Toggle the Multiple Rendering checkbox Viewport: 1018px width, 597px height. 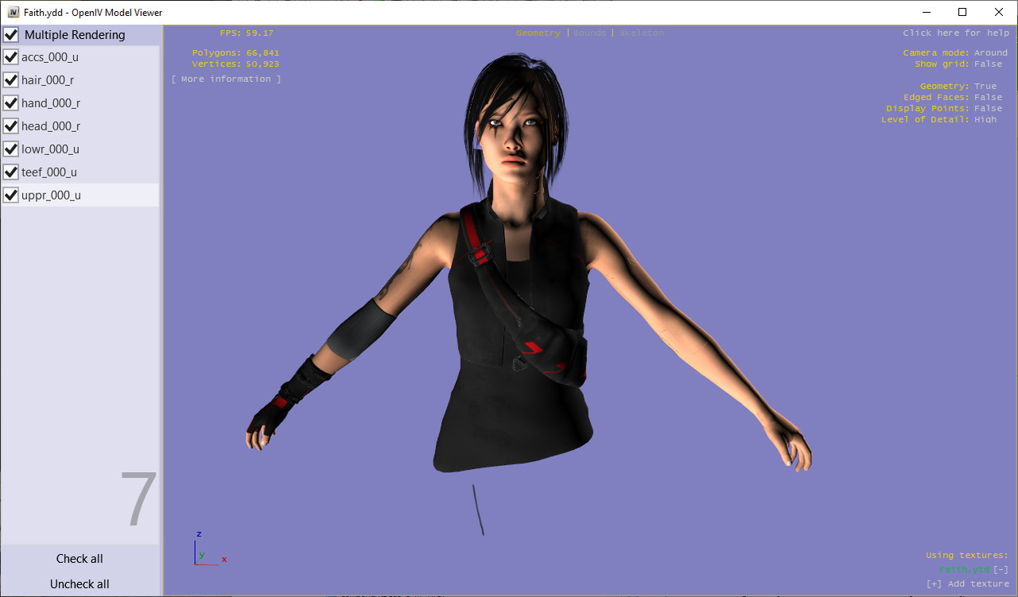11,35
